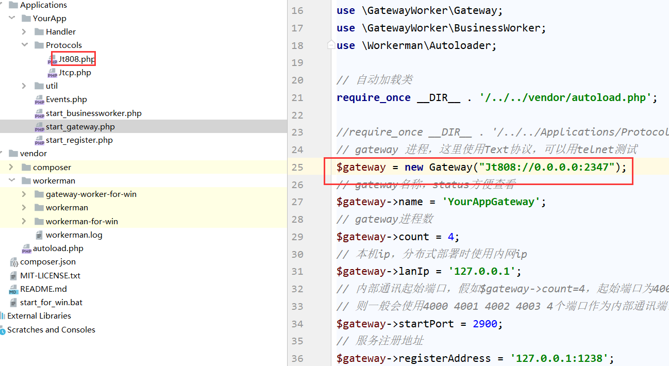Click the README.md markdown icon

14,289
